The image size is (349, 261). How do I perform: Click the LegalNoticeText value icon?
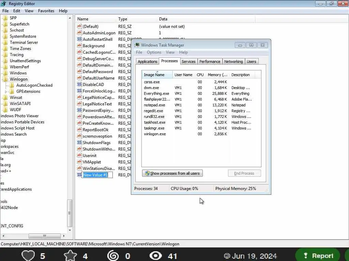point(79,104)
